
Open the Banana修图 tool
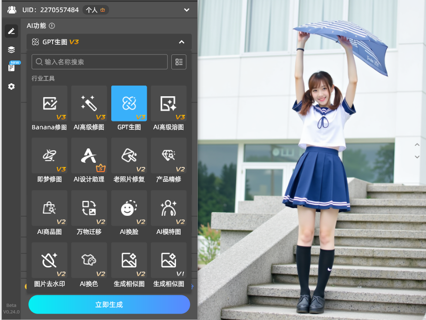[x=49, y=103]
